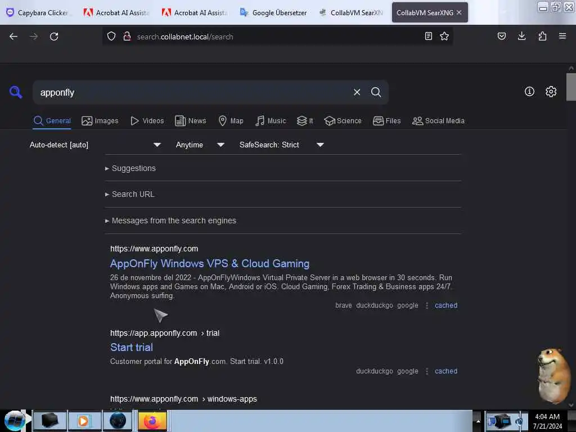Show hidden system tray icons

click(x=478, y=421)
